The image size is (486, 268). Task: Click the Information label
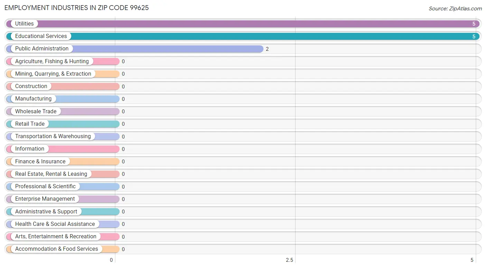(x=30, y=149)
